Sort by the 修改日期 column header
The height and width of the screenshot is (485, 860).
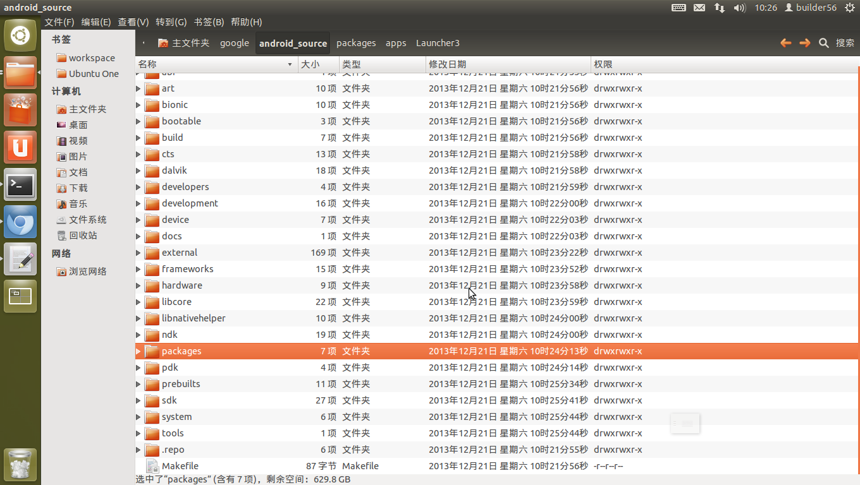(508, 64)
